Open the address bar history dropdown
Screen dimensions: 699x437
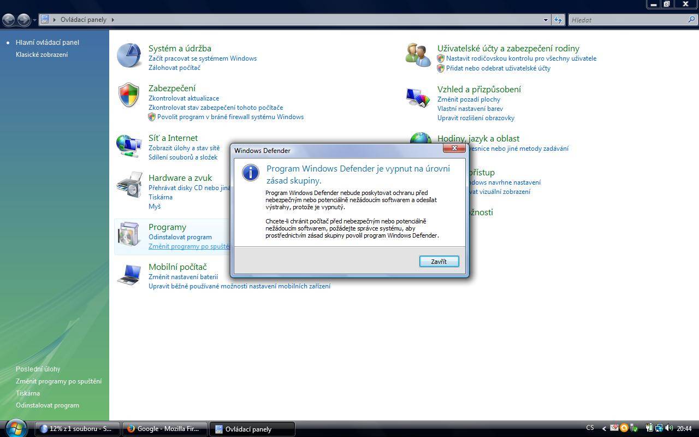coord(546,20)
